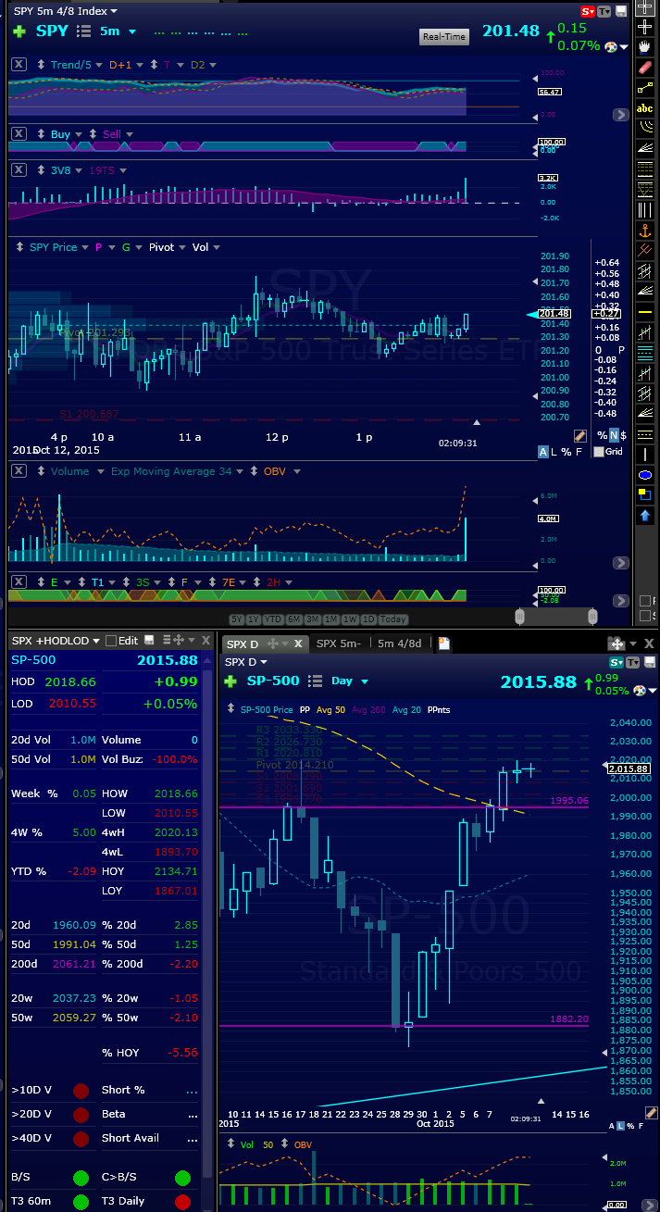Select the hand pan tool
660x1212 pixels.
(644, 47)
